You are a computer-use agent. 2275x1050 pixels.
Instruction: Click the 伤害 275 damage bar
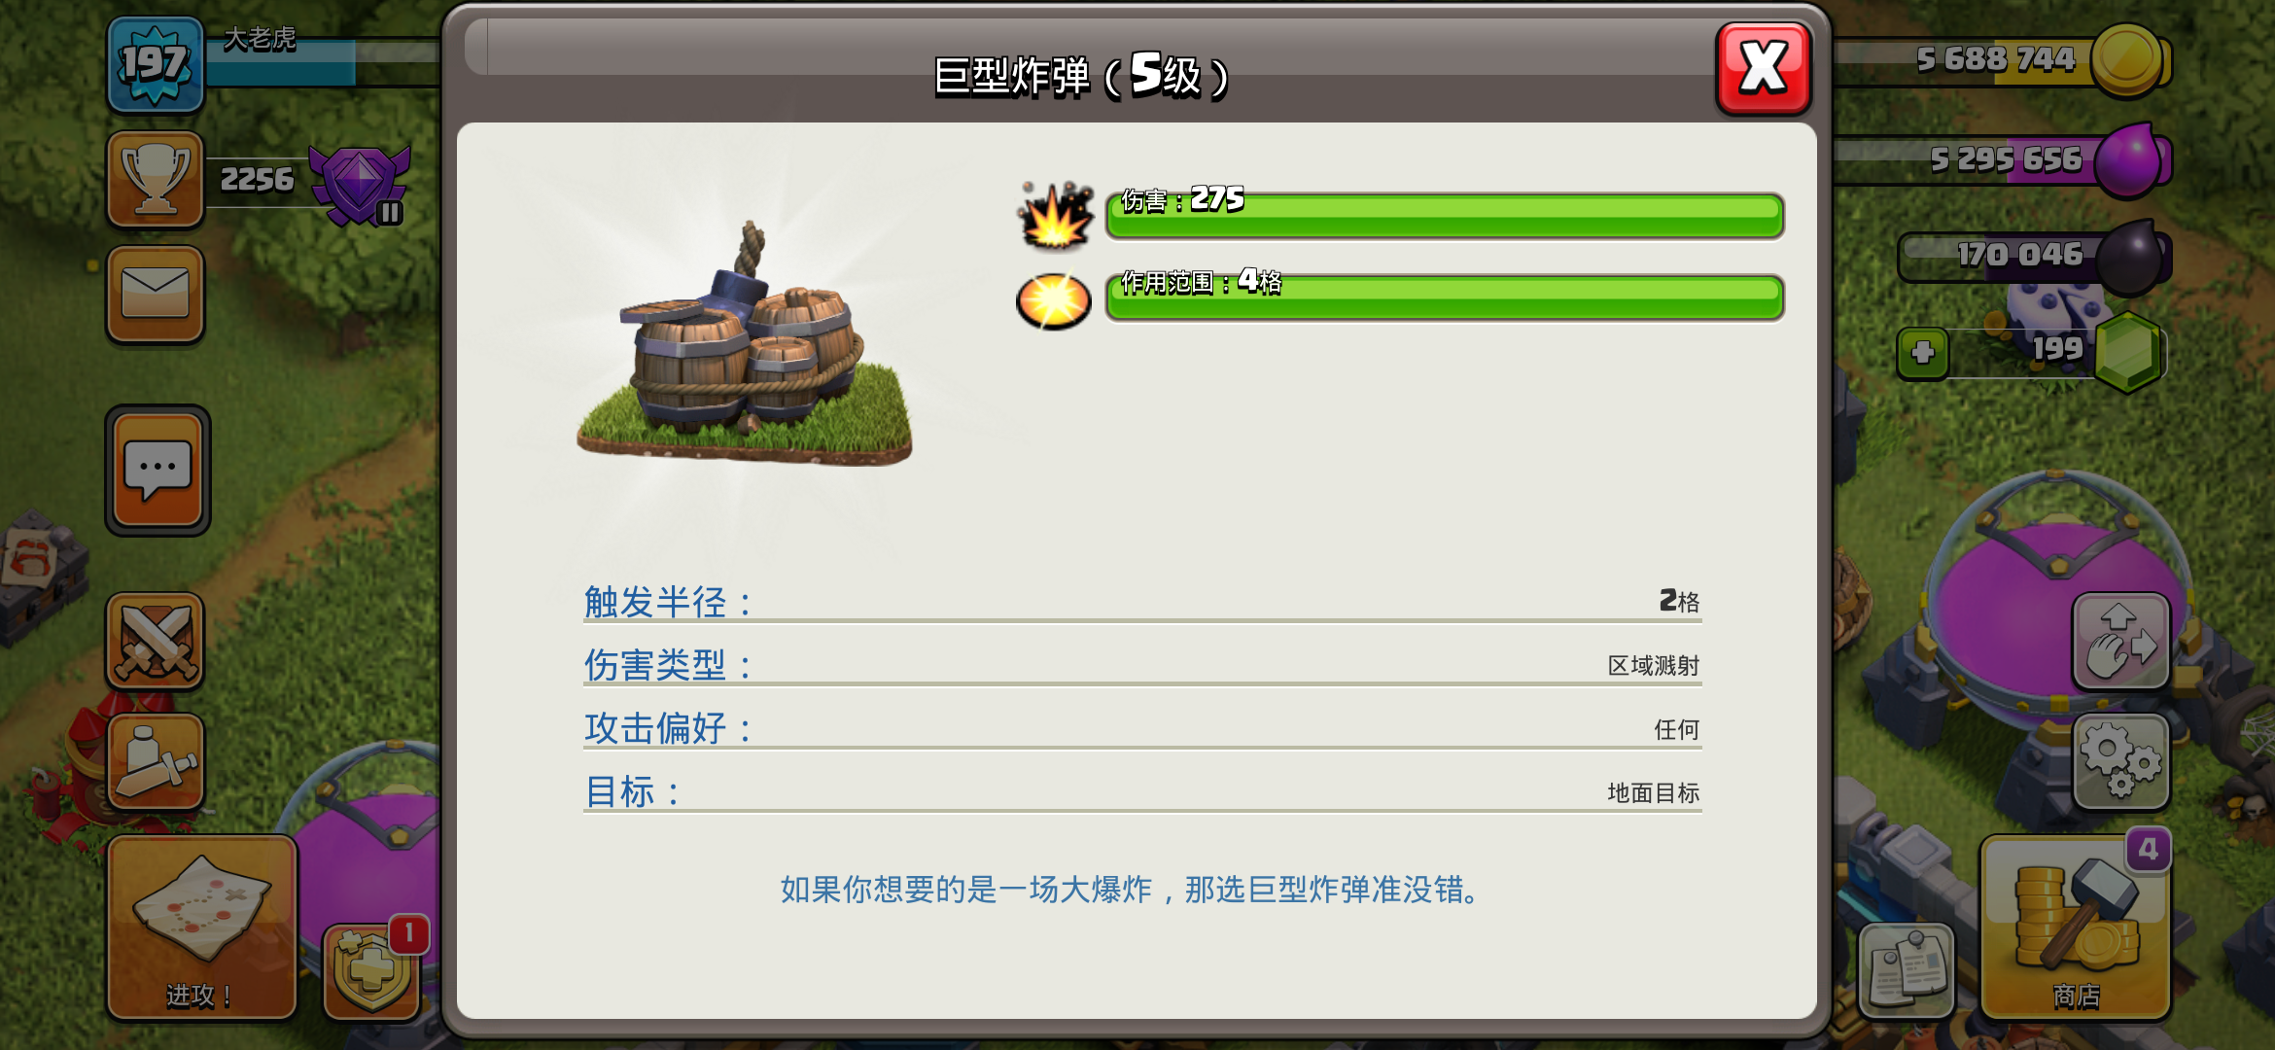coord(1445,215)
